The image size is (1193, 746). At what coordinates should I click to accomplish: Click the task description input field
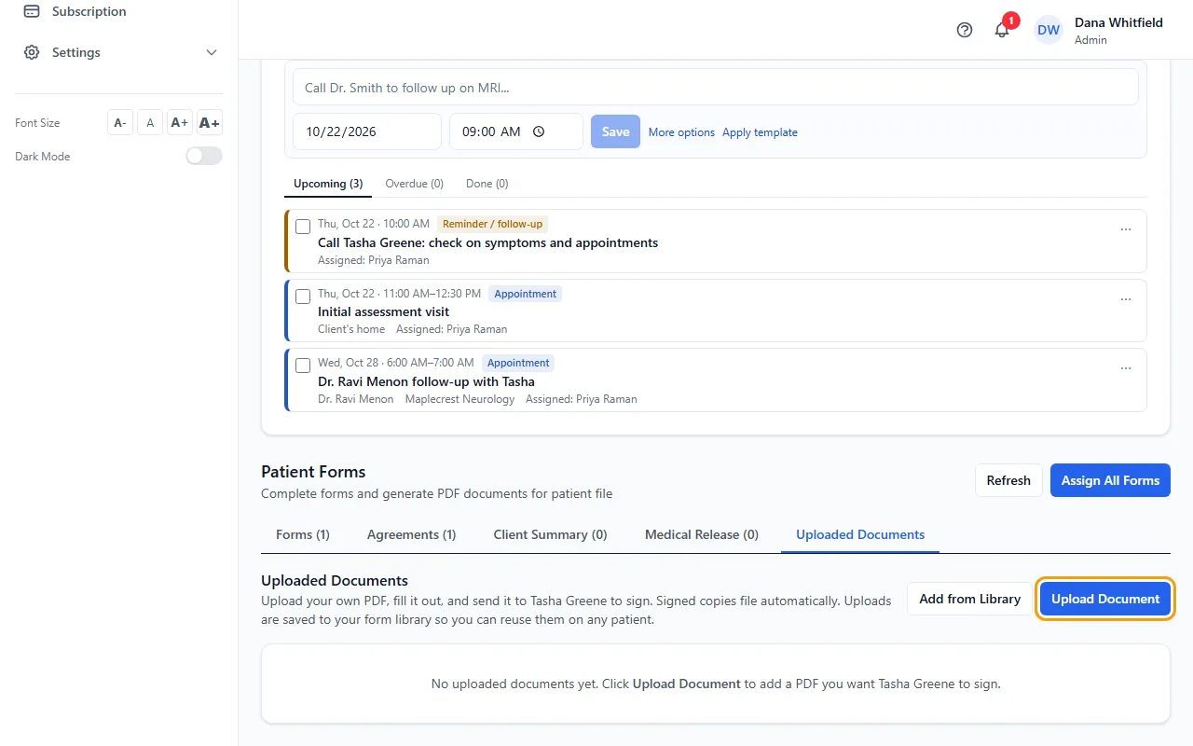click(716, 87)
